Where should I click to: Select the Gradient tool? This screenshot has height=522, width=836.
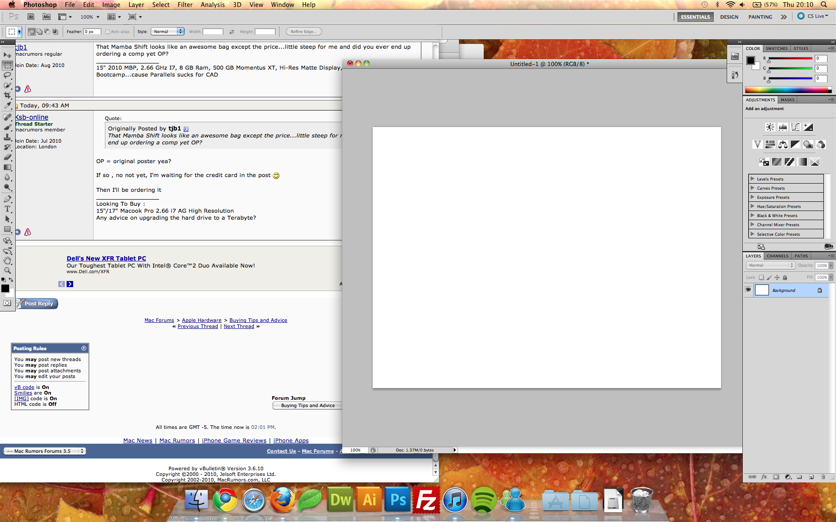pyautogui.click(x=7, y=167)
